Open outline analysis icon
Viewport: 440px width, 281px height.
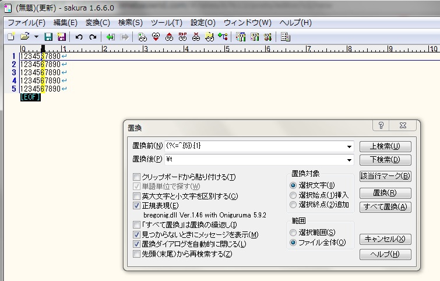point(223,37)
